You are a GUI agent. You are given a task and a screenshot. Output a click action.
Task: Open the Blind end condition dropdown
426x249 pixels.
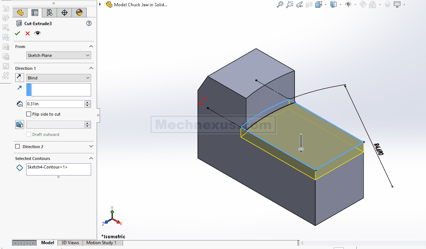pyautogui.click(x=59, y=78)
